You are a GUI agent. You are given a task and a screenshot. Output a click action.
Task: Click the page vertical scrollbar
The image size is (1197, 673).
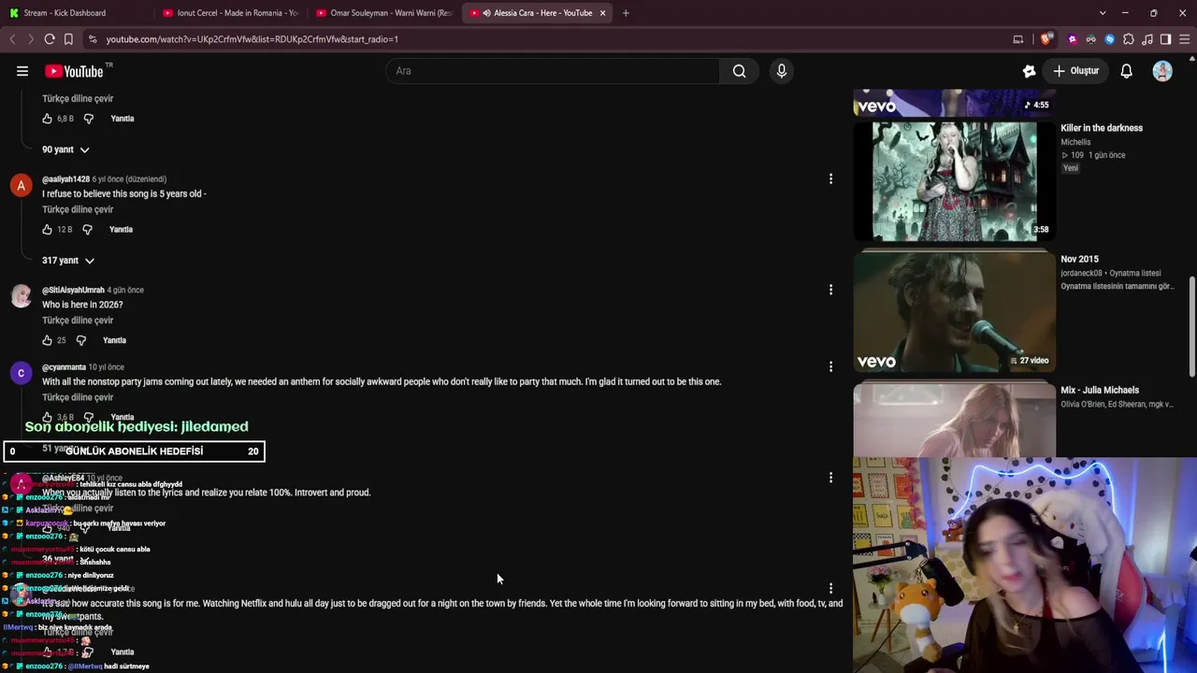[x=1191, y=327]
